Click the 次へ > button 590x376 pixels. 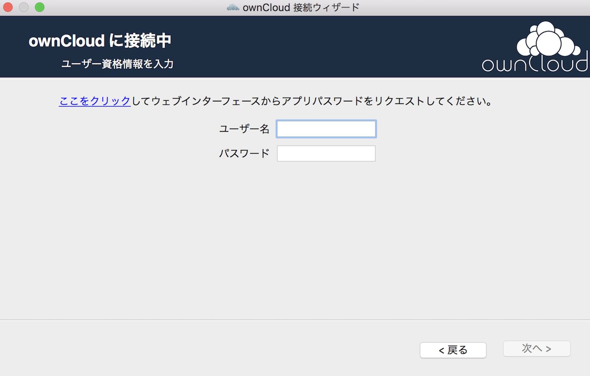[x=537, y=349]
